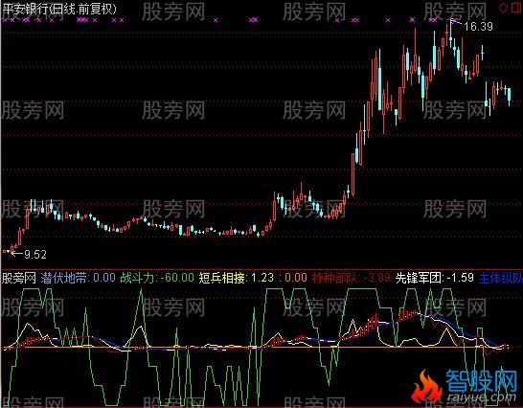This screenshot has width=523, height=408.
Task: Select the 特种部队: -3.89 indicator label
Action: 352,278
